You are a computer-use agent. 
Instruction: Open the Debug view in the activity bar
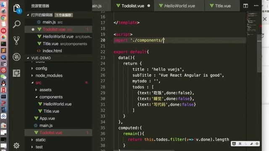(16, 57)
